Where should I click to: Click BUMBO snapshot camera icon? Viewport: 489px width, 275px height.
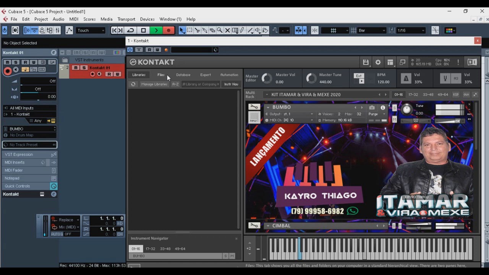pyautogui.click(x=372, y=108)
